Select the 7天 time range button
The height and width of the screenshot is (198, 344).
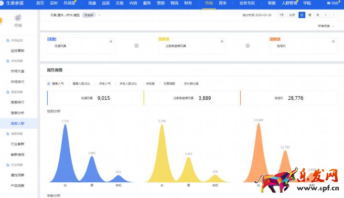click(282, 15)
